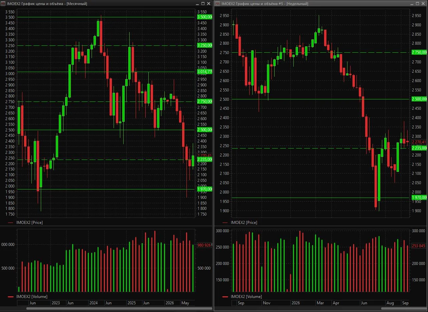Click the 980 926 volume value label
This screenshot has height=312, width=428.
point(204,245)
